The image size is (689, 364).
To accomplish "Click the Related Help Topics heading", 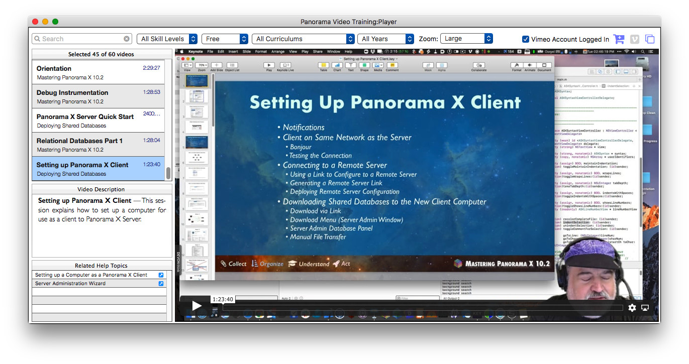I will coord(101,266).
